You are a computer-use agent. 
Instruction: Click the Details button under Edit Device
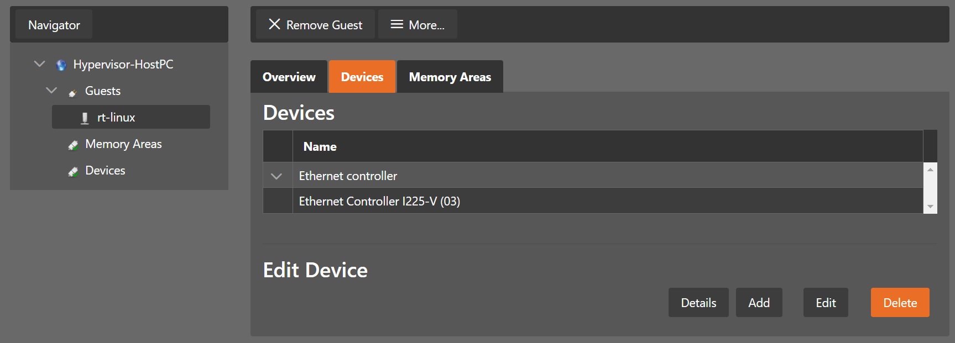click(x=698, y=302)
